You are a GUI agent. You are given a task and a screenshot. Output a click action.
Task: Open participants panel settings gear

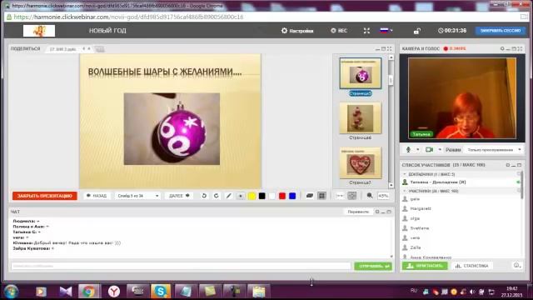(508, 165)
